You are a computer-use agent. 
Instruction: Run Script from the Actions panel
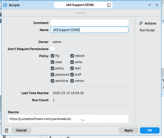147,30
